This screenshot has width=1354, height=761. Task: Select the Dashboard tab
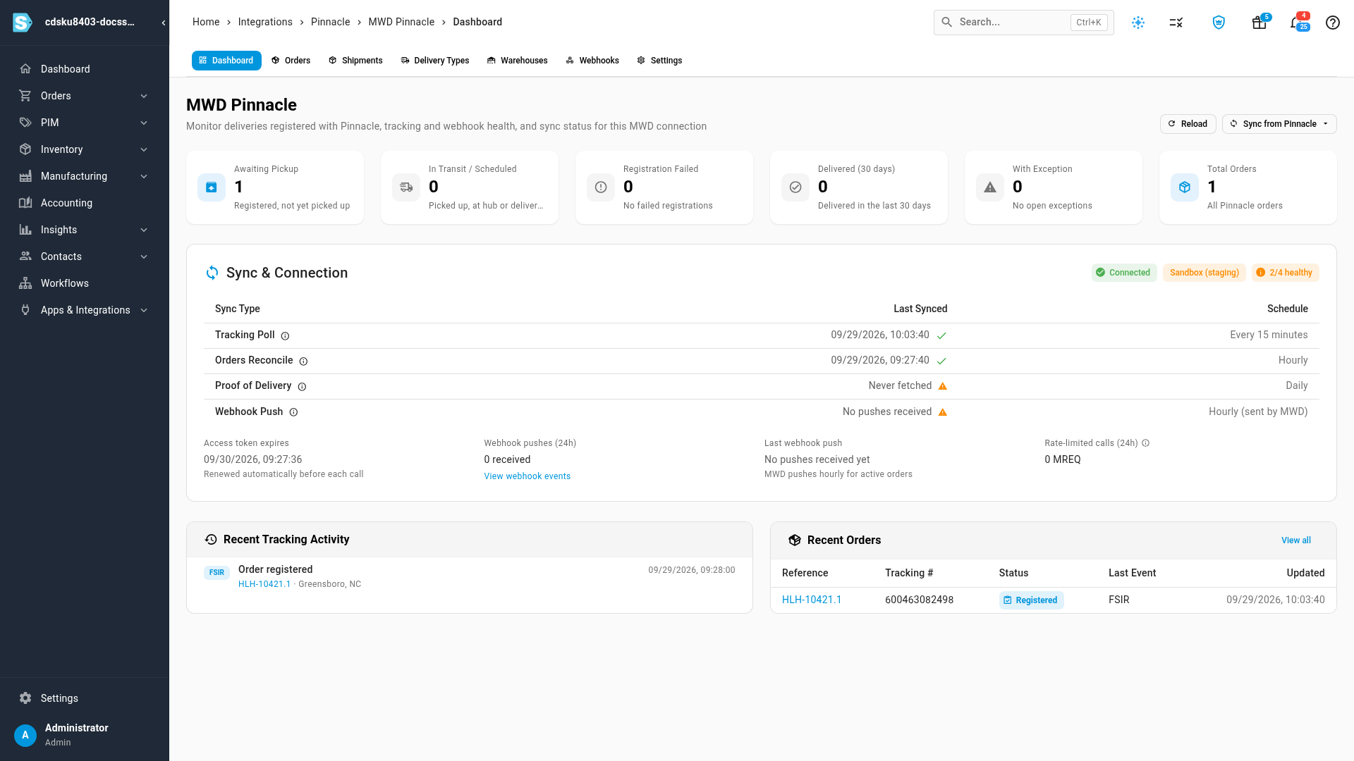pos(226,61)
